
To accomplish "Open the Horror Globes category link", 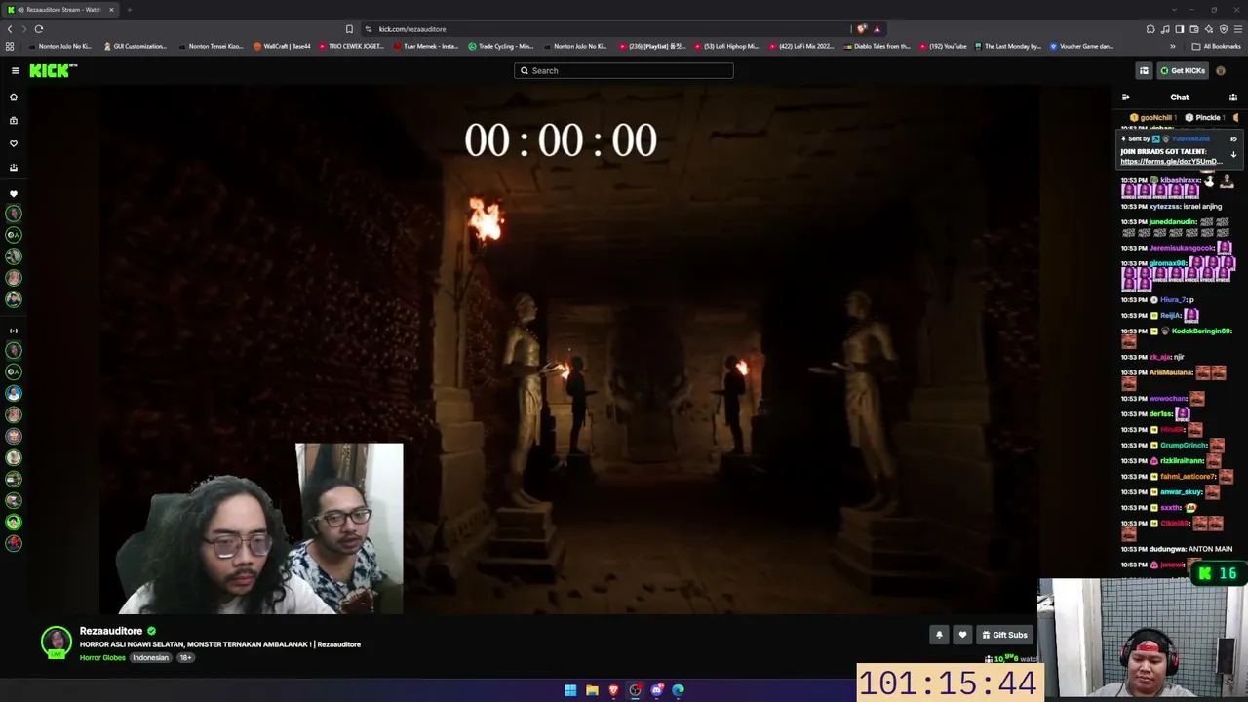I will 102,658.
